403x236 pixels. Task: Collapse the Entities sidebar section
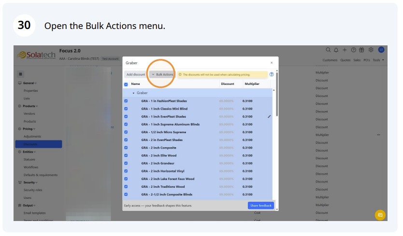point(29,152)
